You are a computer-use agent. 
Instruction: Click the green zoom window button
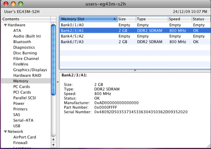pos(20,4)
